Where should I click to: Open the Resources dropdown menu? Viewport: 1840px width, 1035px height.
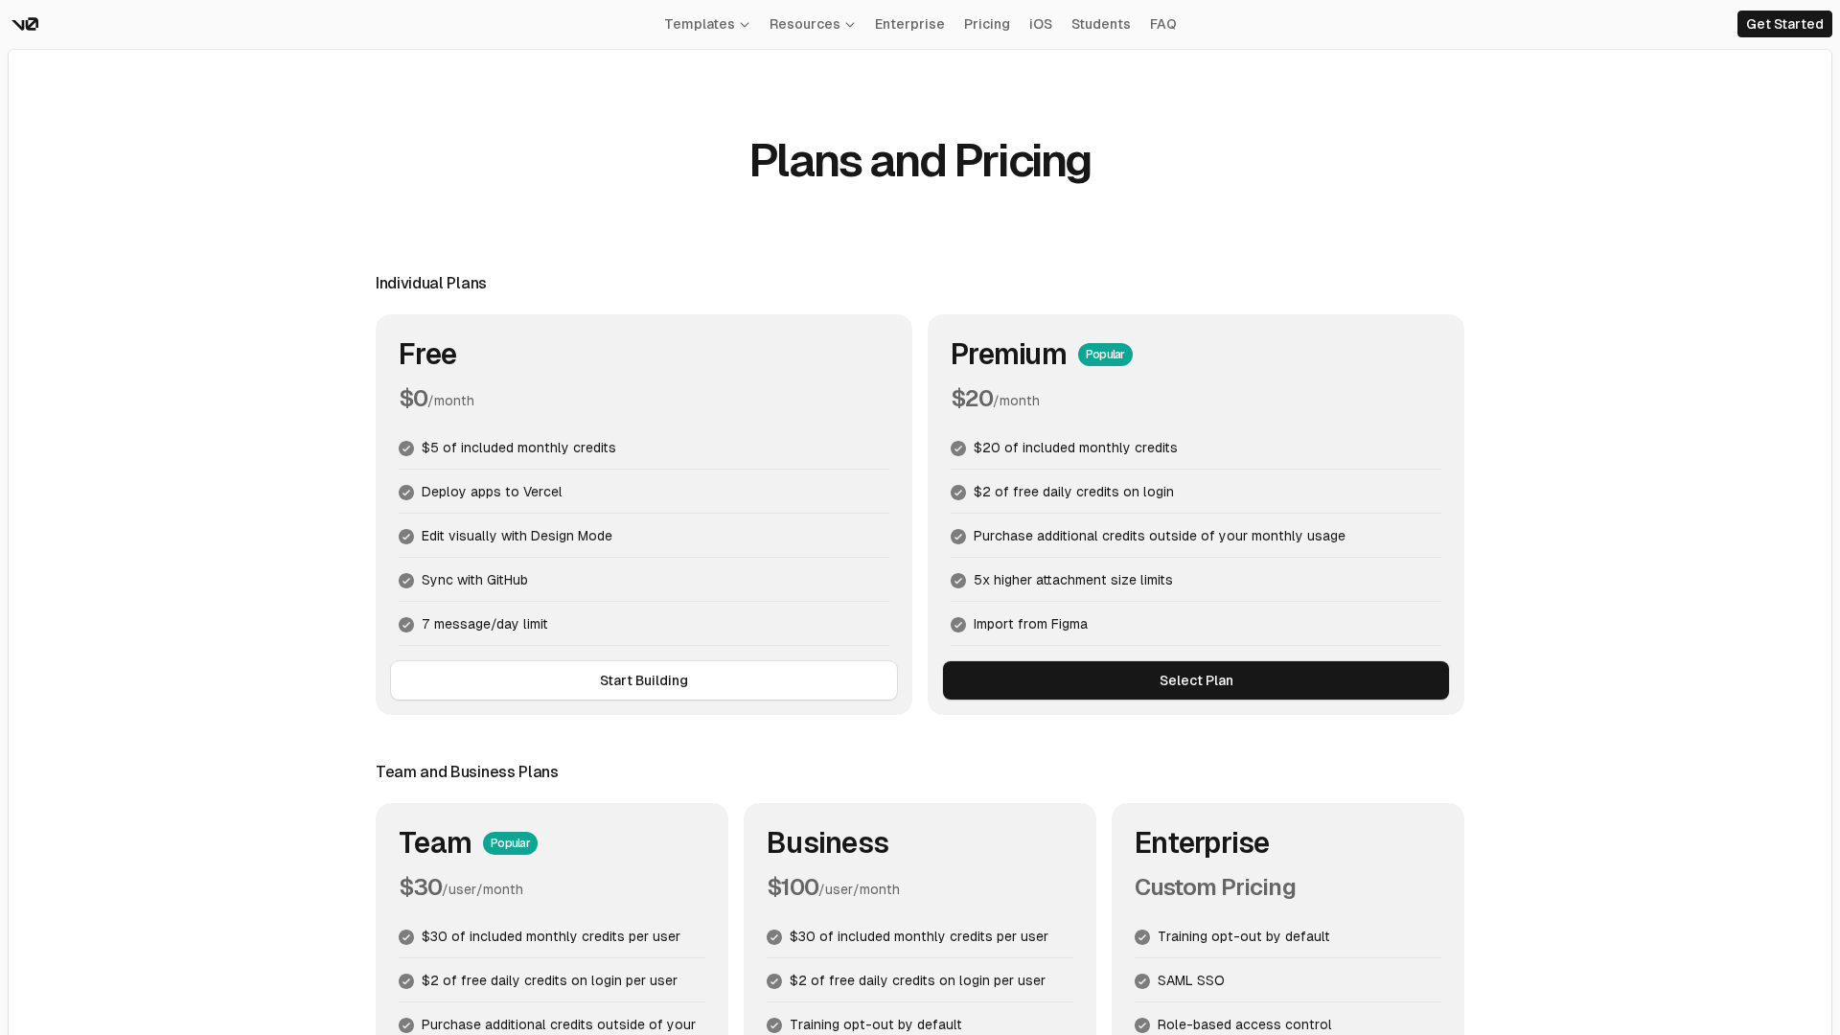pyautogui.click(x=811, y=24)
